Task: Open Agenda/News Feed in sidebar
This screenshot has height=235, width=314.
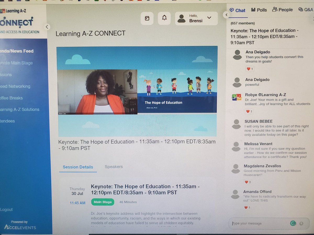Action: [17, 51]
